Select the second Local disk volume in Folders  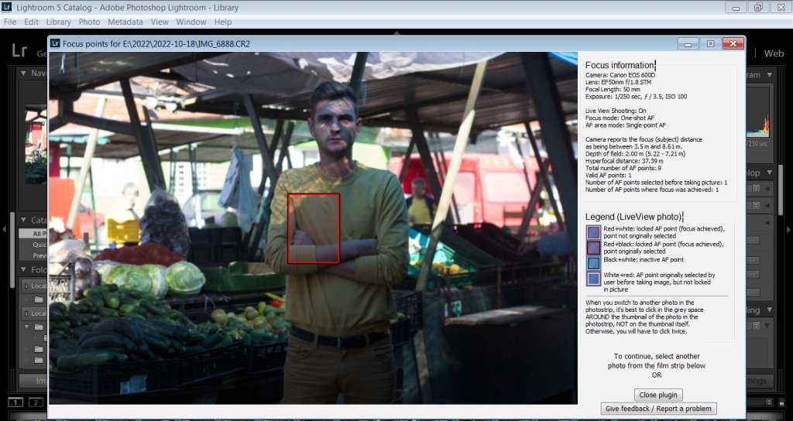click(x=34, y=313)
